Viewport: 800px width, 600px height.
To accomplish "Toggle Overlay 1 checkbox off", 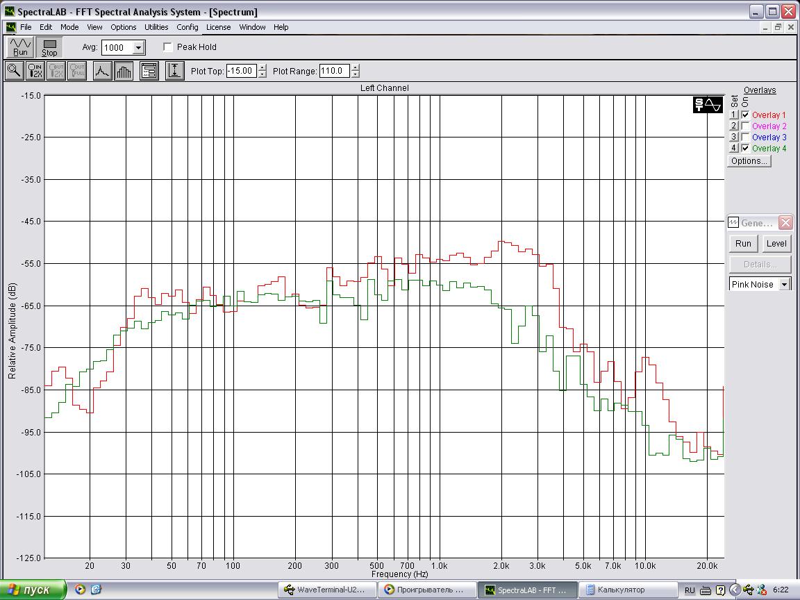I will tap(745, 115).
